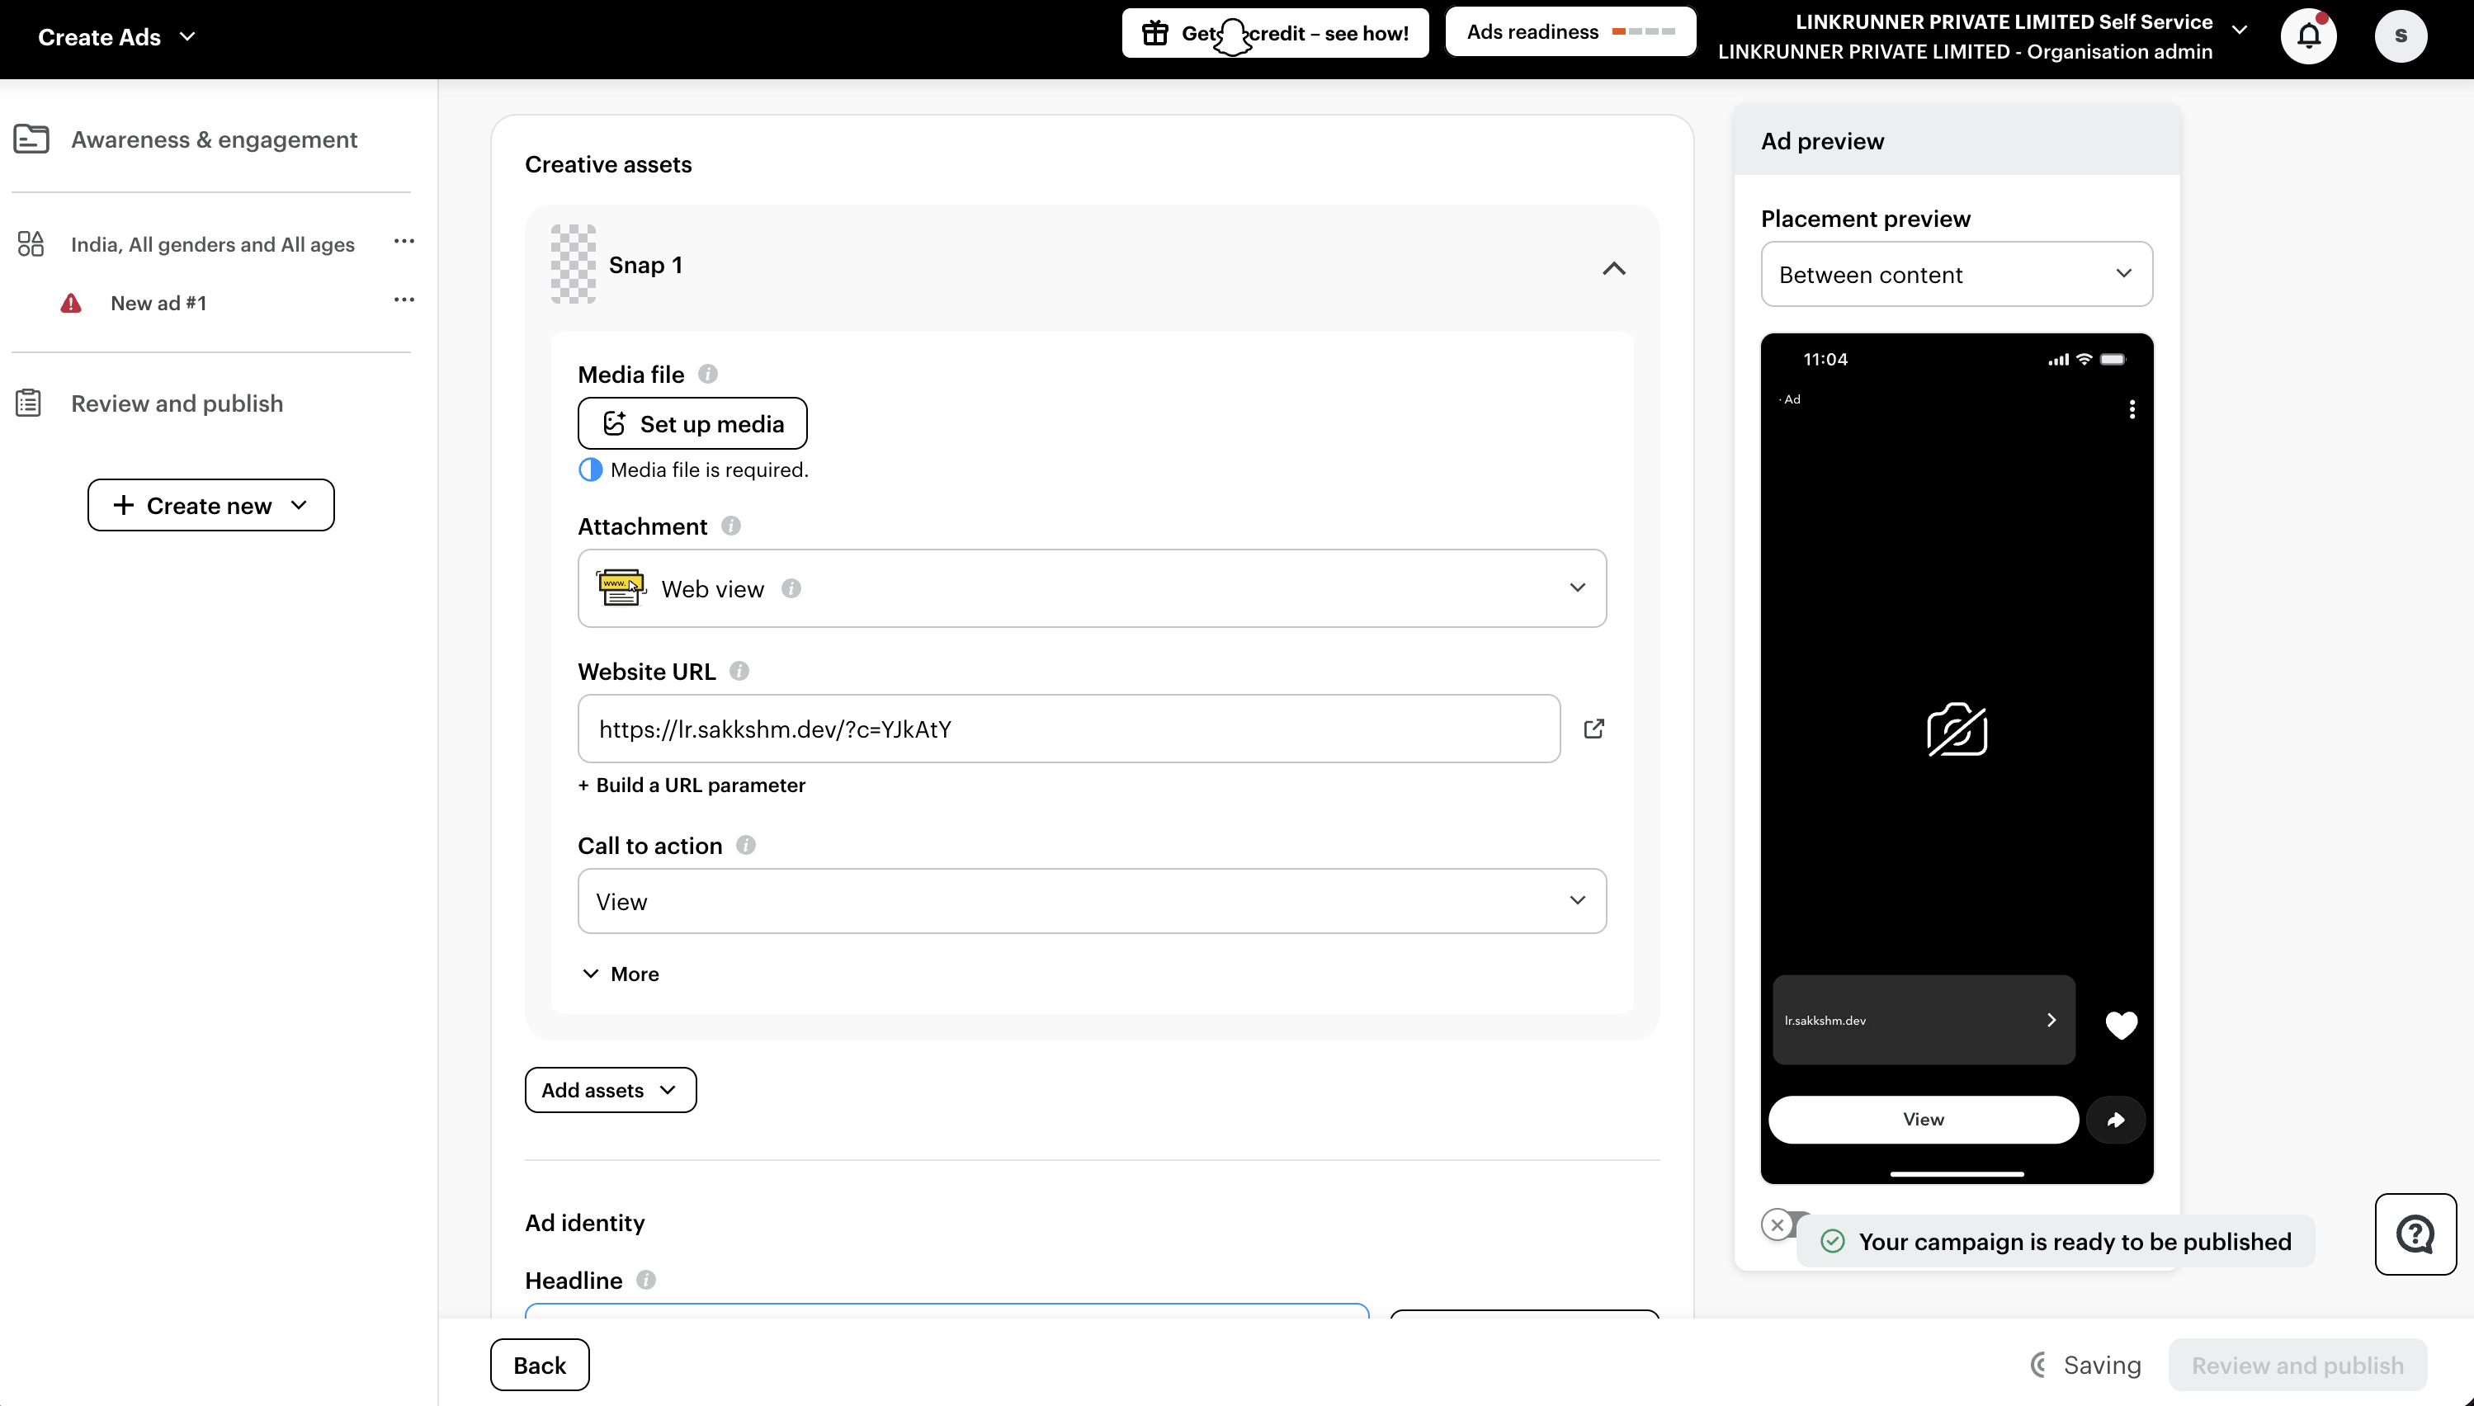
Task: Select Awareness & engagement in sidebar
Action: 214,140
